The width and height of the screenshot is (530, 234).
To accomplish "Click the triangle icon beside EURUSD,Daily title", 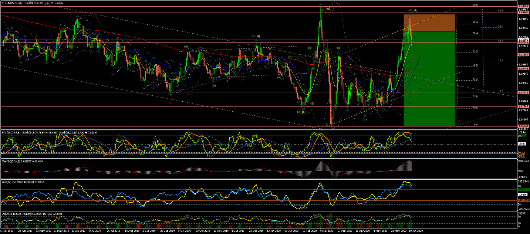I will point(3,3).
